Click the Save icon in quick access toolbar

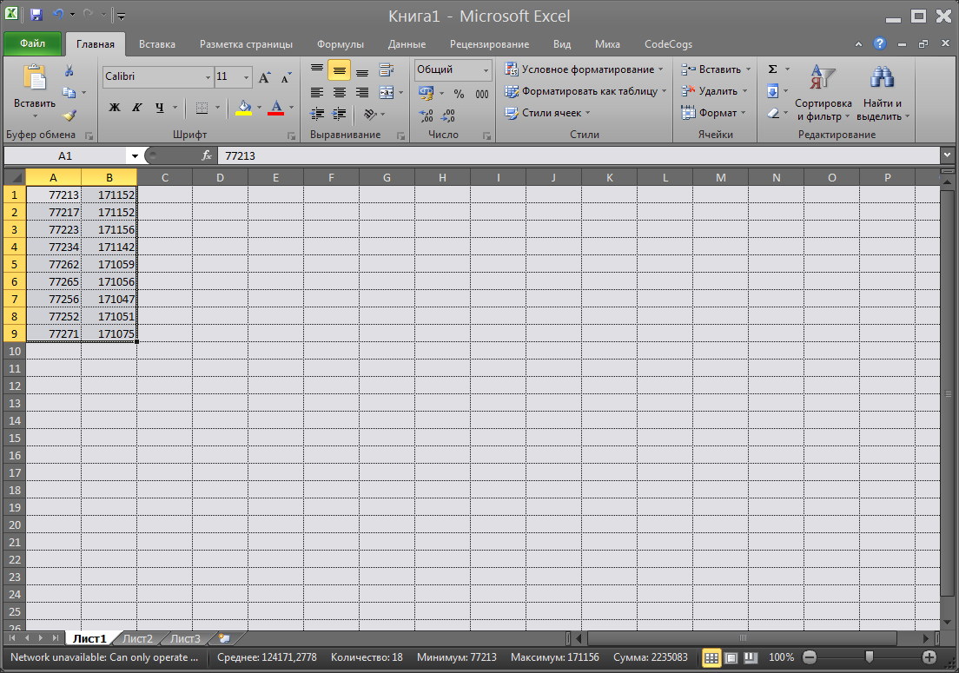pos(36,16)
